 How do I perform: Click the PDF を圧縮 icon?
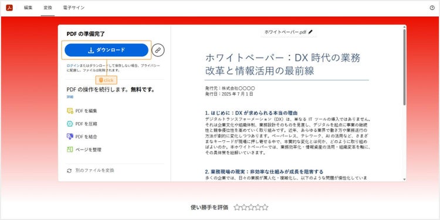(x=70, y=124)
